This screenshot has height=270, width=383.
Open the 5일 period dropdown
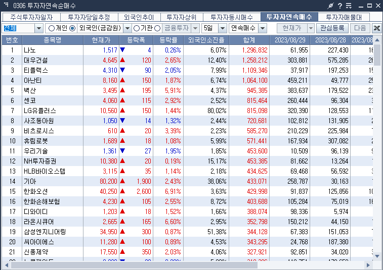(222, 28)
